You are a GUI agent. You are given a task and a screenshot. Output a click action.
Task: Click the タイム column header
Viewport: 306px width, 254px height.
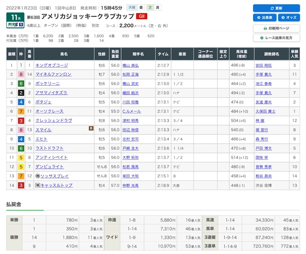[163, 54]
